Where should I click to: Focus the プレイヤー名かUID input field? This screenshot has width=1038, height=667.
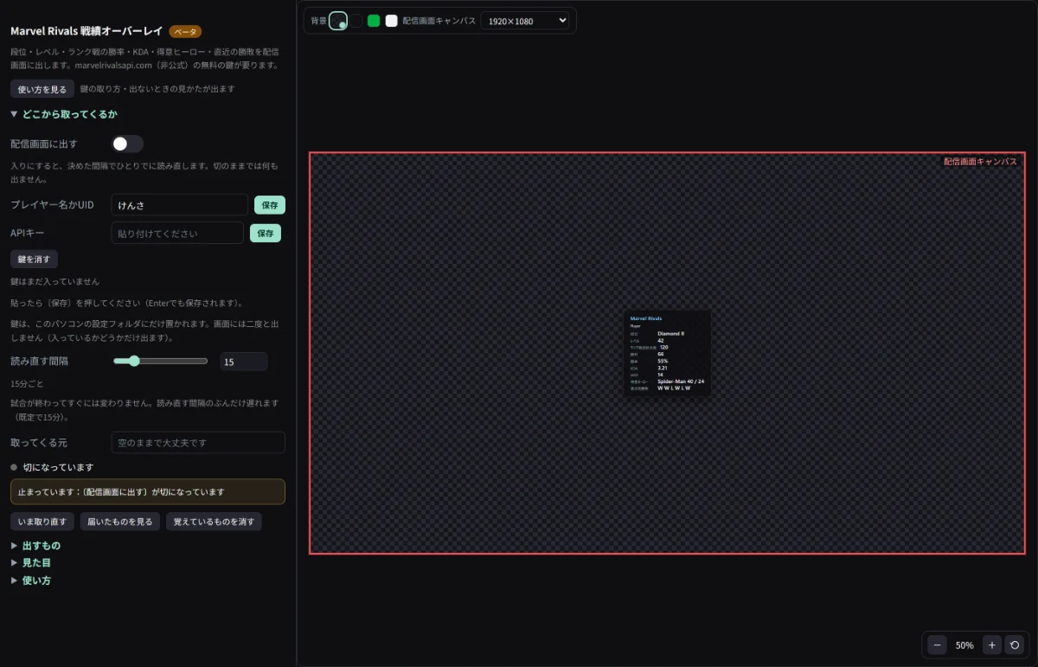pyautogui.click(x=180, y=205)
